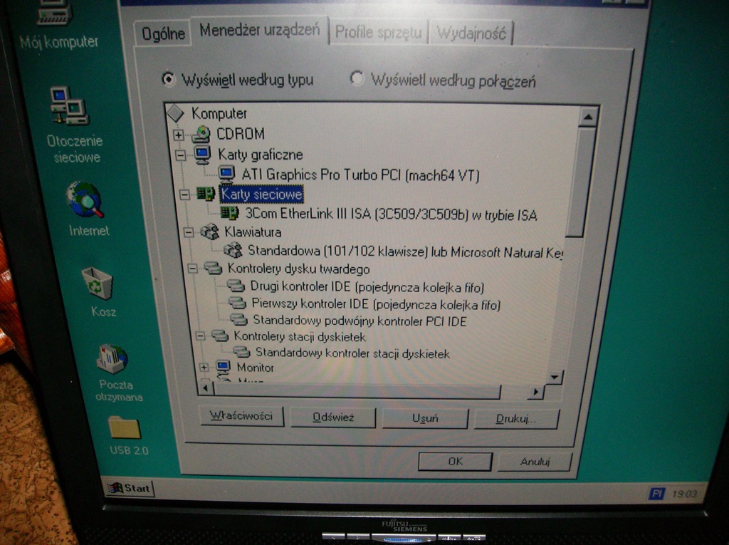729x545 pixels.
Task: Select the Komputer tree label
Action: (x=219, y=113)
